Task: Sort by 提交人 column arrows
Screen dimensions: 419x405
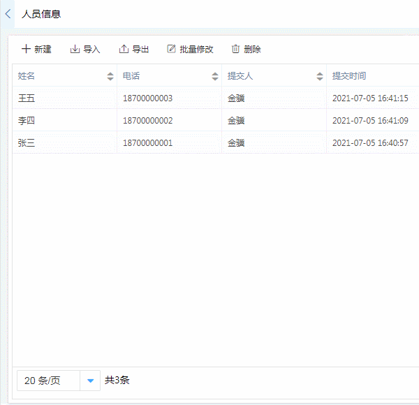Action: click(320, 76)
